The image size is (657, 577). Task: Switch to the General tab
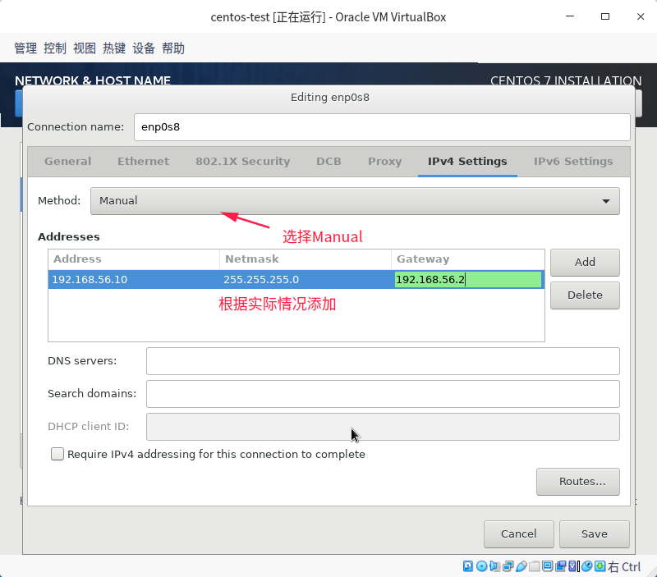click(x=68, y=161)
